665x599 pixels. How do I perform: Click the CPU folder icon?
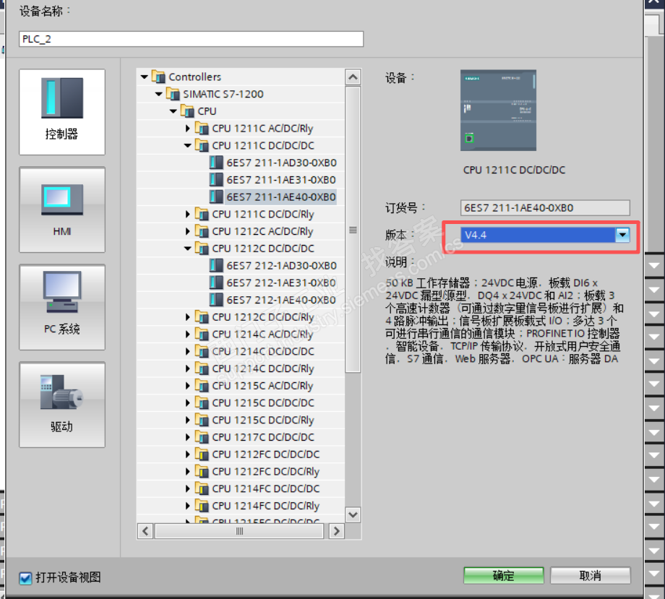tap(187, 111)
